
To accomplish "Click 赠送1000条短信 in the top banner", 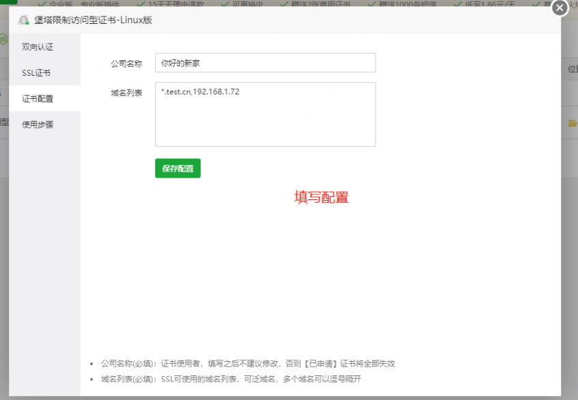I will coord(404,3).
